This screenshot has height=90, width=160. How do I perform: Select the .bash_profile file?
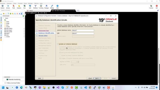(x=9, y=32)
